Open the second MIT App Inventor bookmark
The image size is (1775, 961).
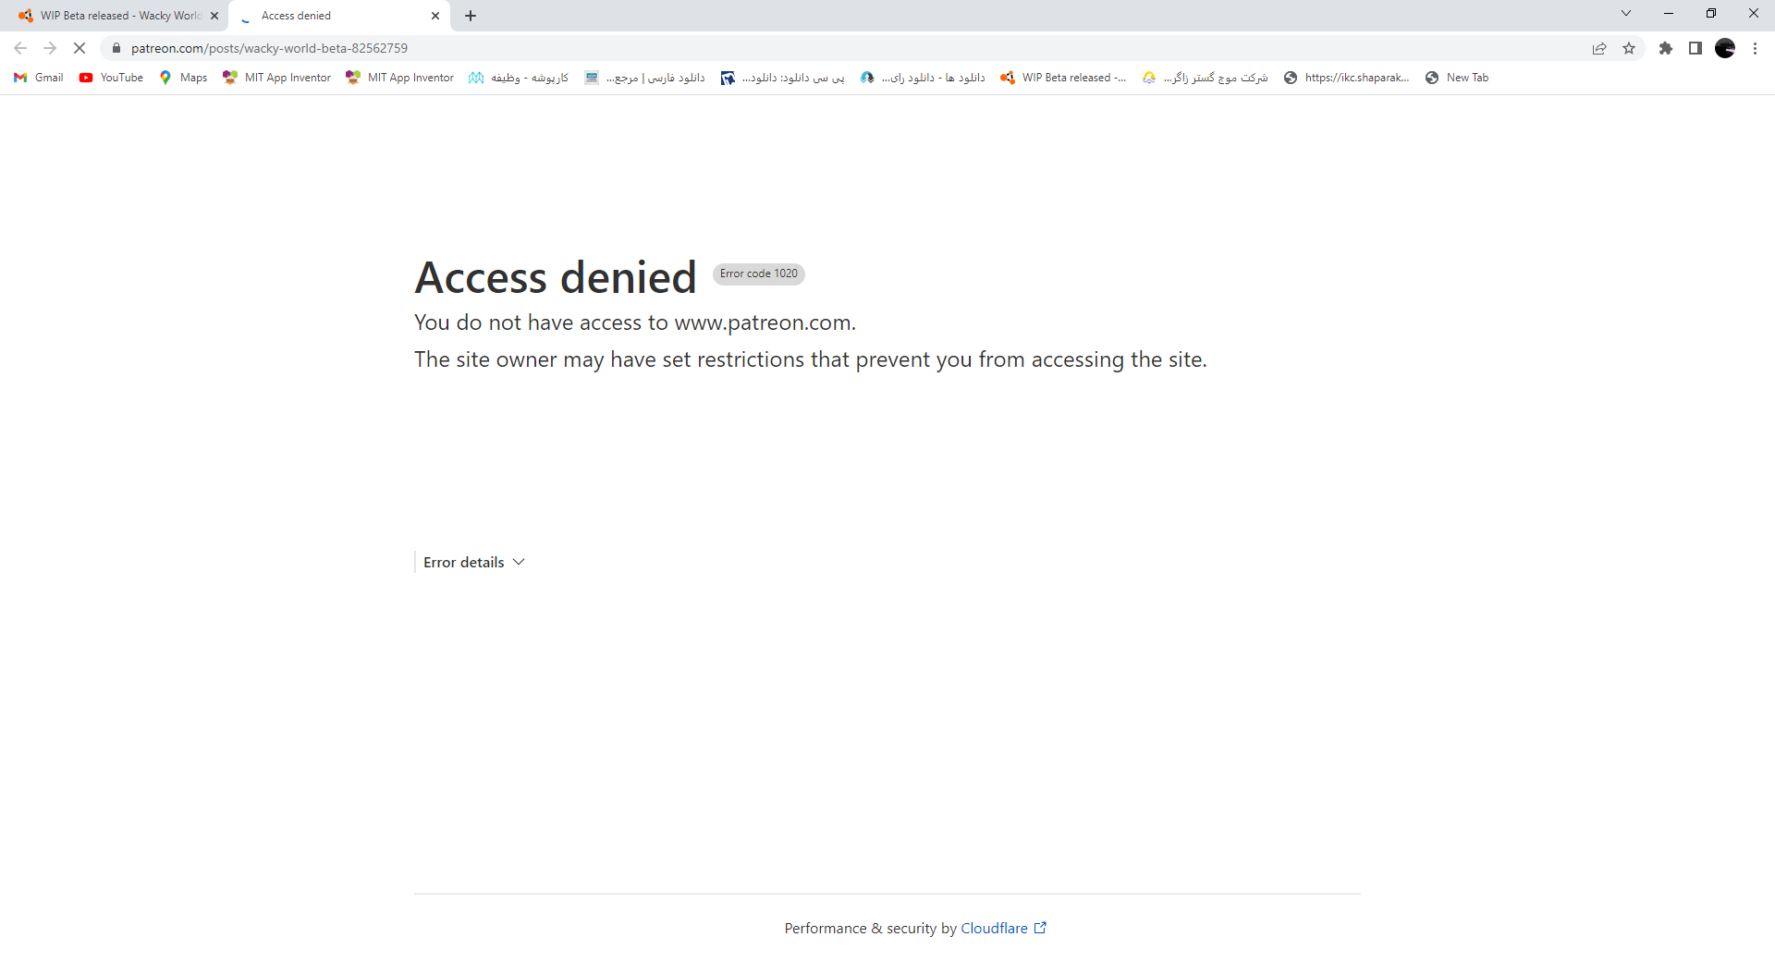[x=399, y=78]
